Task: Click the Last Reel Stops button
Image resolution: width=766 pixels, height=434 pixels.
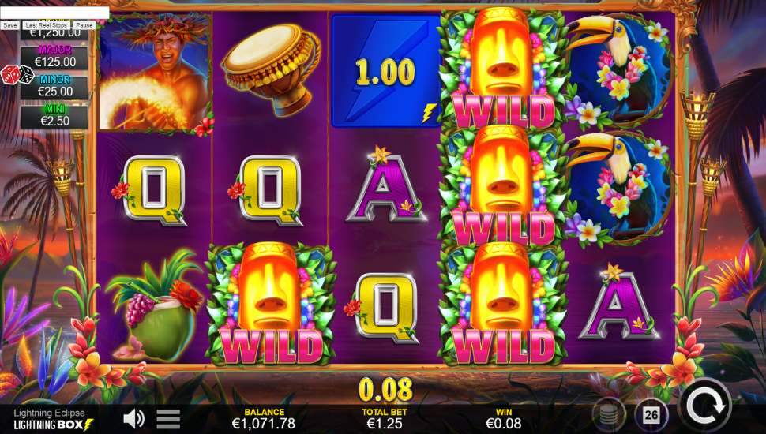Action: 46,25
